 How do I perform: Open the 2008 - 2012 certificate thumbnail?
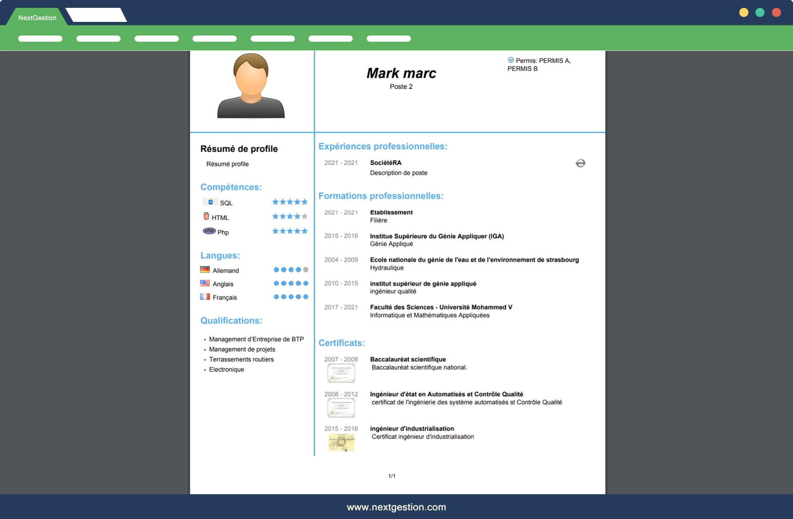coord(341,408)
